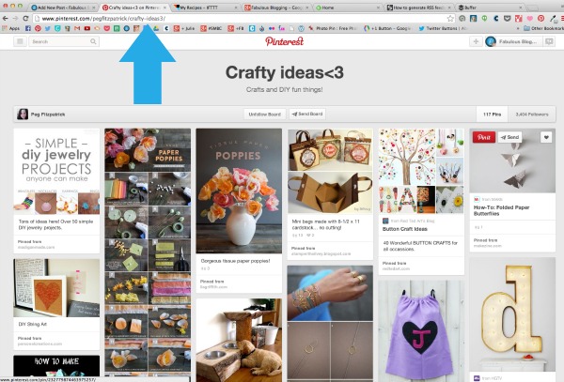Open the +Julie Google Plus bookmark

184,28
